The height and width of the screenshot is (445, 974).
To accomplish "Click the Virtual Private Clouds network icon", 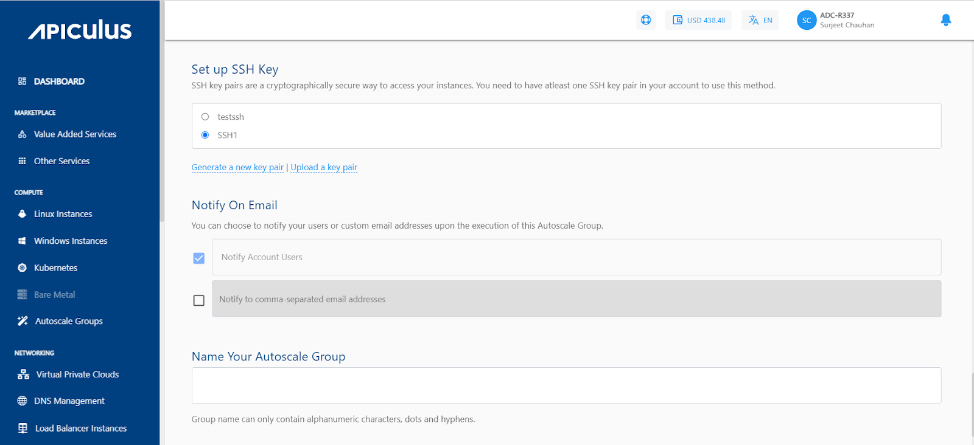I will point(23,374).
